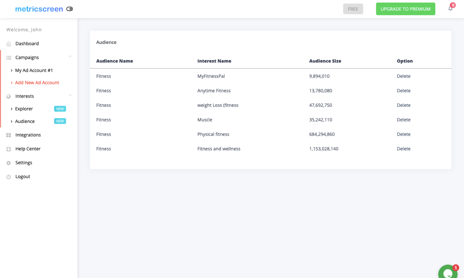Select My Ad Account #1
Viewport: 464px width, 278px height.
[x=34, y=70]
